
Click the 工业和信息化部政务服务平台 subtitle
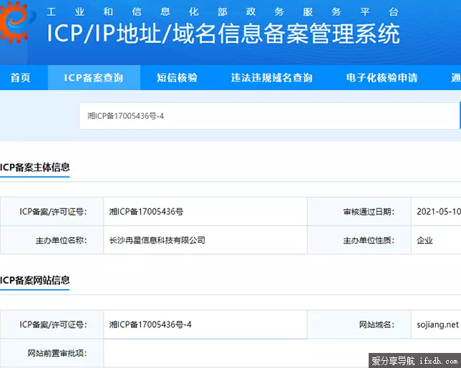click(x=222, y=11)
